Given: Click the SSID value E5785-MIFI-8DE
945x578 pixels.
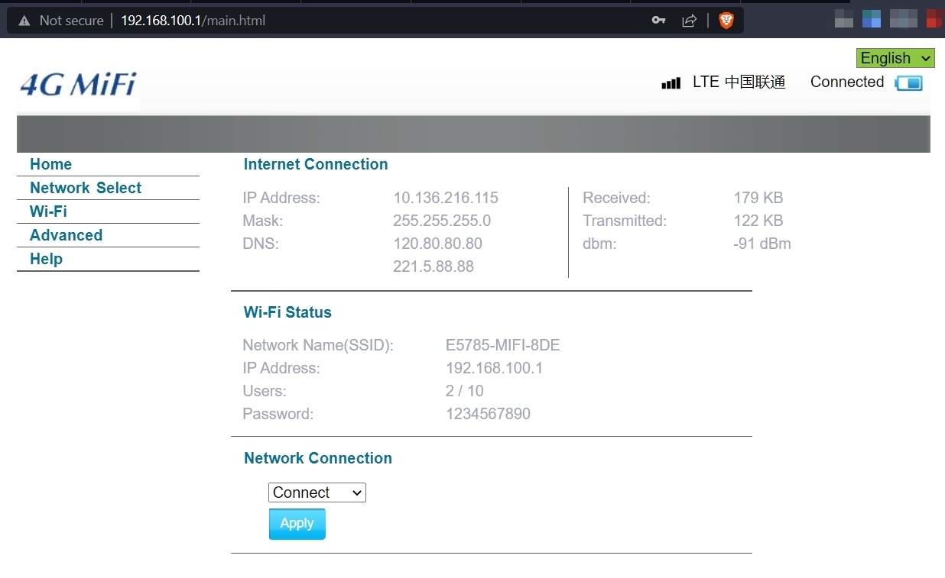Looking at the screenshot, I should point(502,345).
